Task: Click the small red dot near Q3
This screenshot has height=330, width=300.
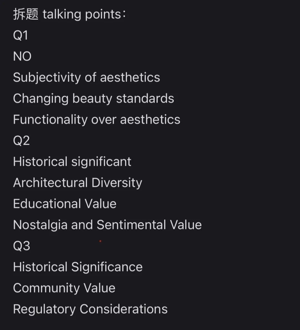Action: (x=100, y=241)
